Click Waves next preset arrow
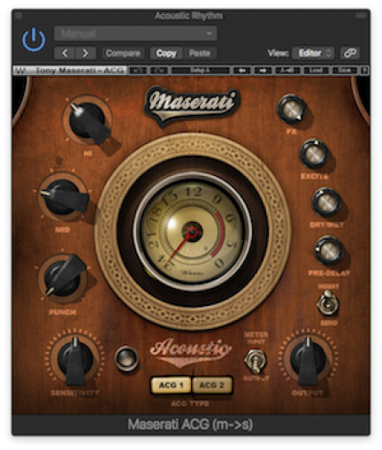Screen dimensions: 382x450 point(263,71)
